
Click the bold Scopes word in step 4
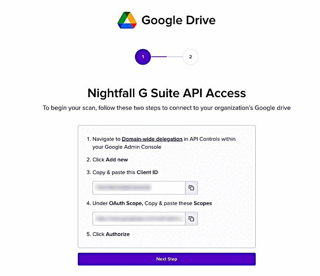coord(202,203)
